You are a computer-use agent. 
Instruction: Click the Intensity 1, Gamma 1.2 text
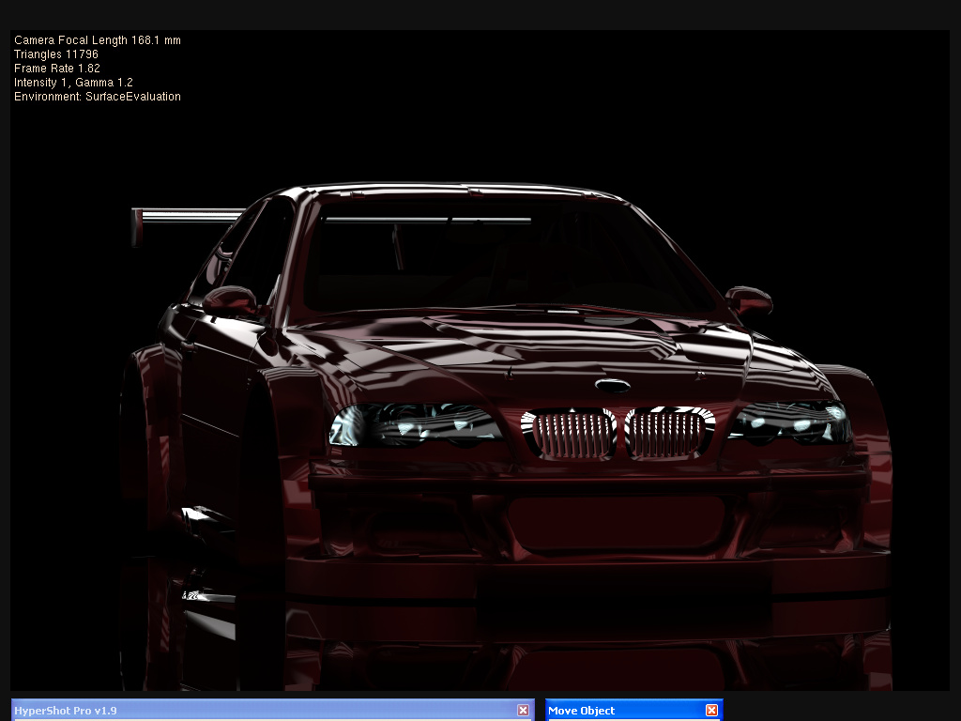click(73, 83)
